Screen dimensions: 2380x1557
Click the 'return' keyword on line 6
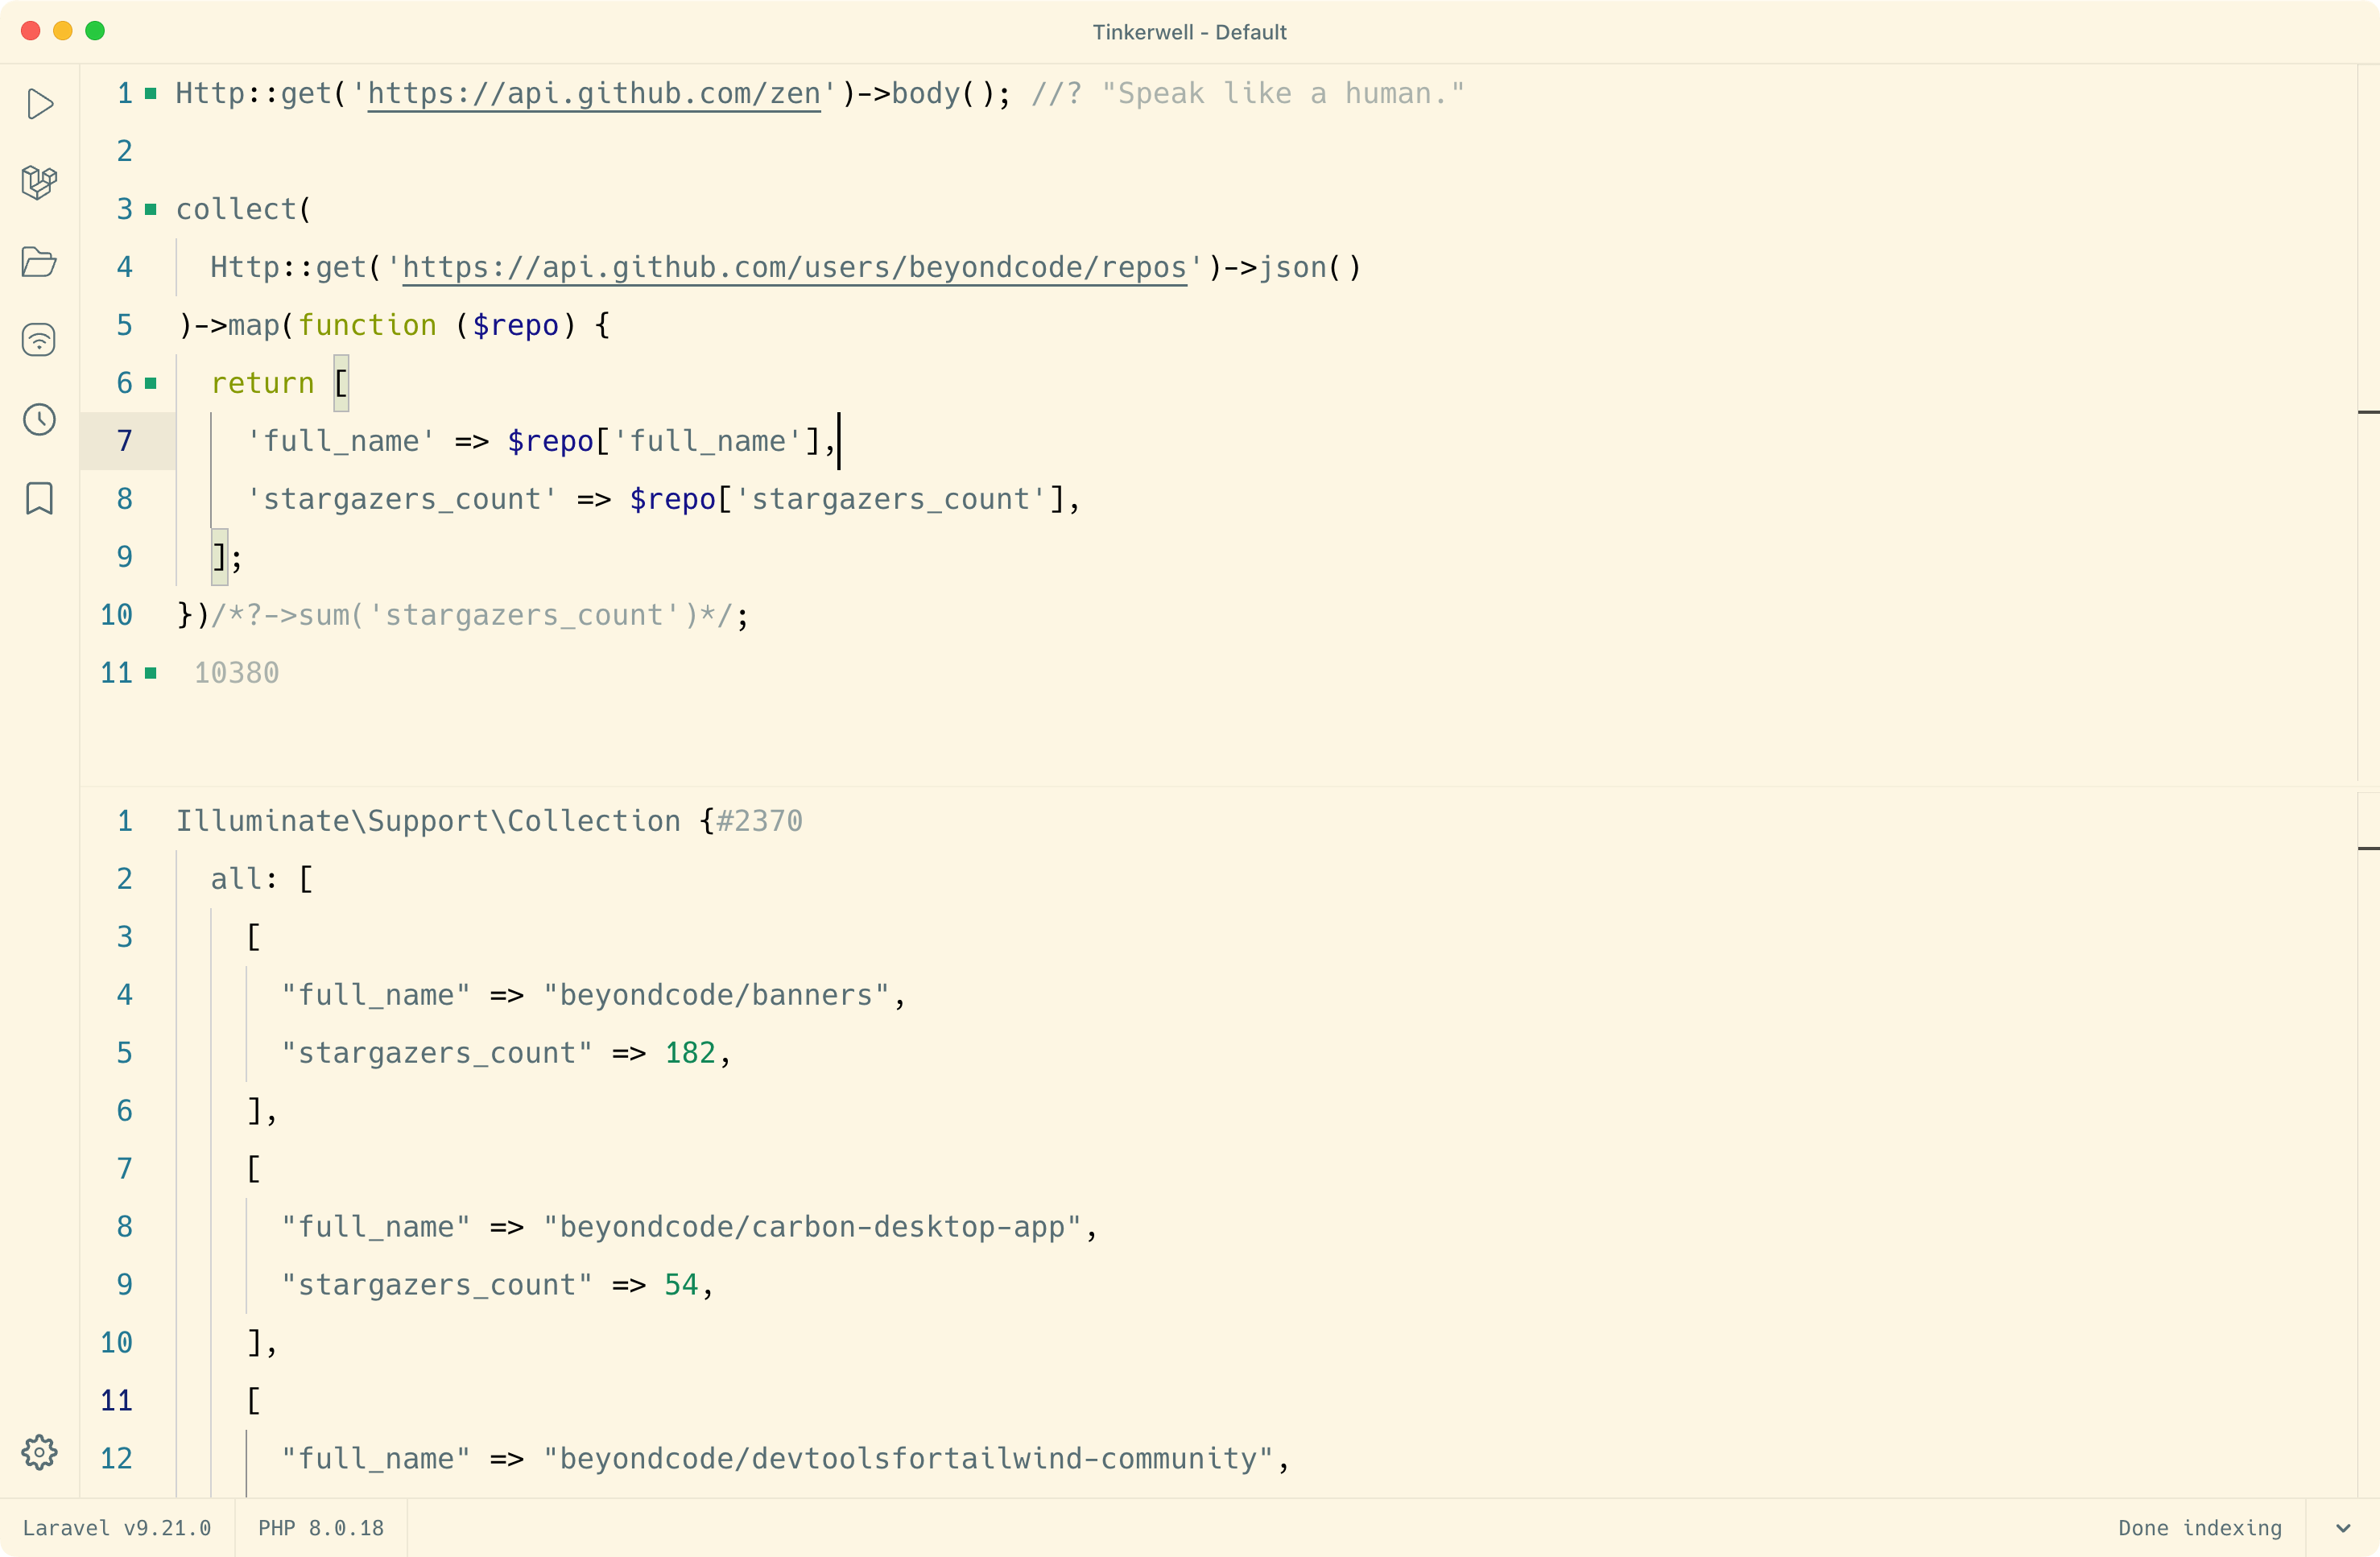point(263,383)
